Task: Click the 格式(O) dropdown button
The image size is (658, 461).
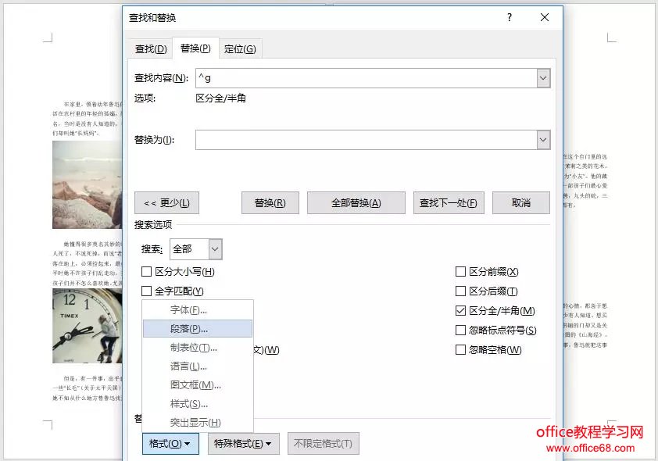Action: coord(170,444)
